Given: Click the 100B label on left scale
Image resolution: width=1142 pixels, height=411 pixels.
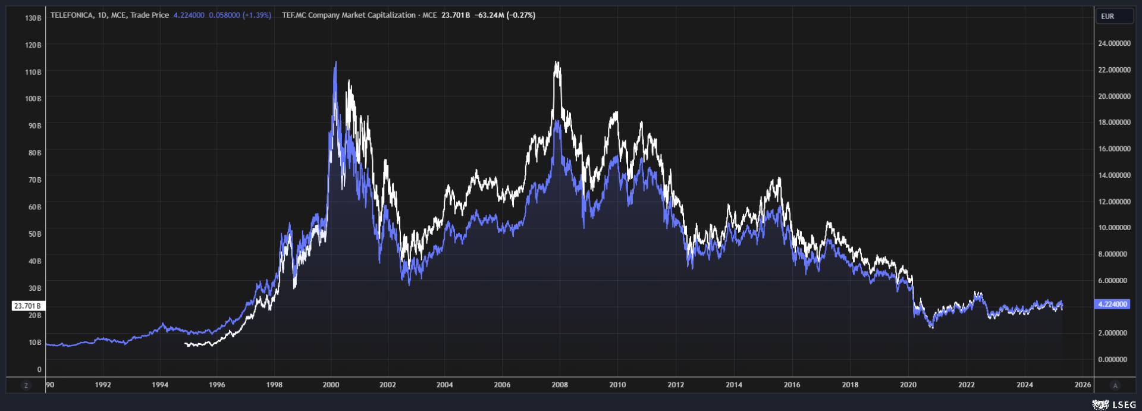Looking at the screenshot, I should pos(33,99).
